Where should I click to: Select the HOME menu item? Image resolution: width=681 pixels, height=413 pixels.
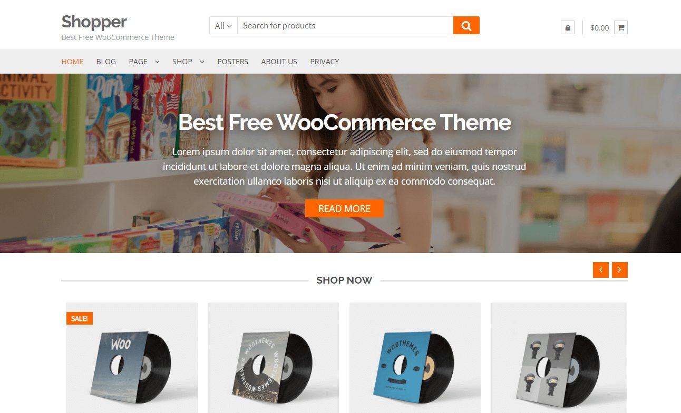tap(72, 62)
